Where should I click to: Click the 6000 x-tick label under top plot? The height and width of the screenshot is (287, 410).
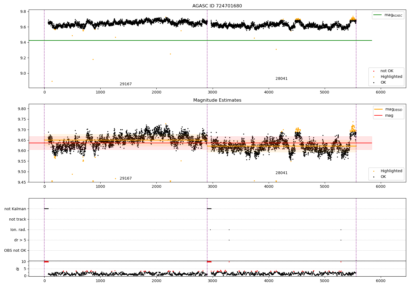[x=381, y=92]
